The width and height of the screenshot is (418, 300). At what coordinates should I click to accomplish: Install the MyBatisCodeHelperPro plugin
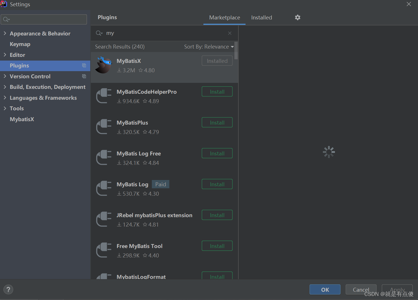[217, 92]
